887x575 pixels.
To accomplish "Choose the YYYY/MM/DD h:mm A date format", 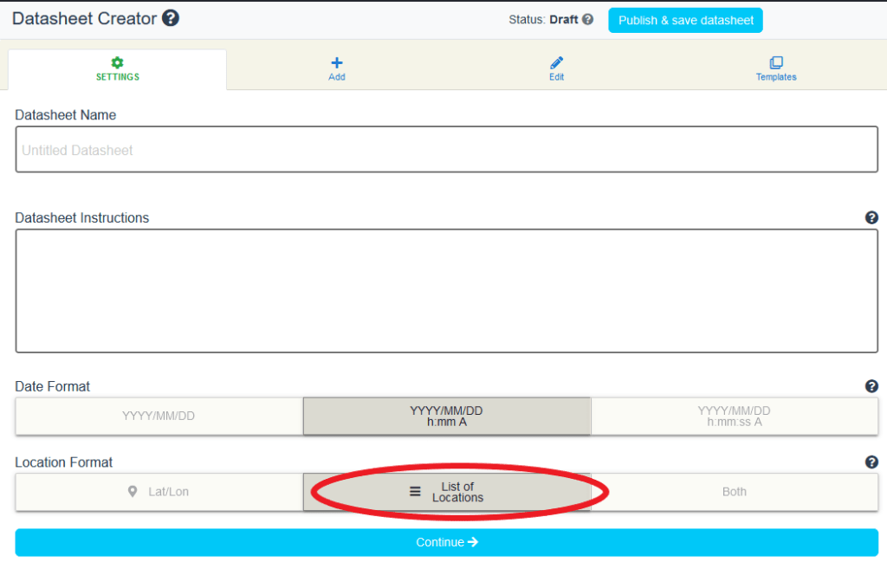I will pos(446,416).
